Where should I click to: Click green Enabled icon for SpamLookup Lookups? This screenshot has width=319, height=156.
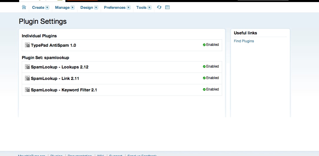click(x=204, y=66)
